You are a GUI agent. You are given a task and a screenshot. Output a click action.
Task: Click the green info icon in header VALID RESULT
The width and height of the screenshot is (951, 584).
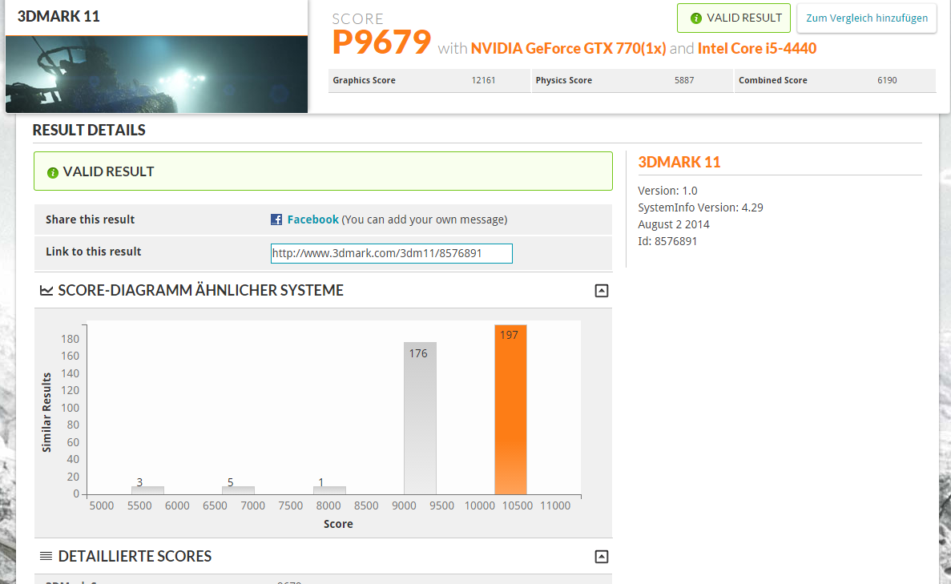coord(696,18)
